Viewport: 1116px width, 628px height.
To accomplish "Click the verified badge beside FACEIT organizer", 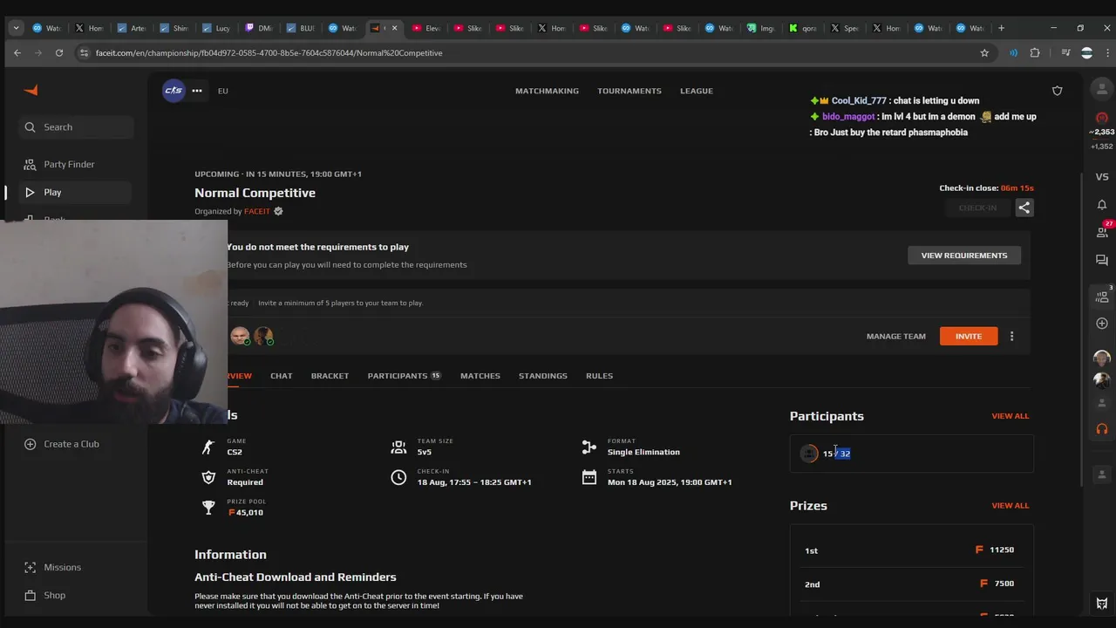I will point(278,211).
